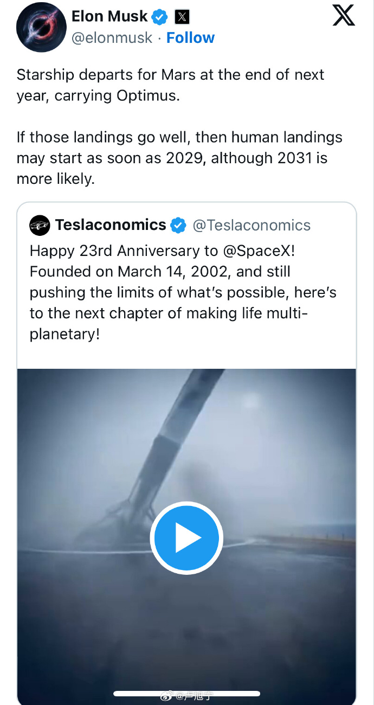Follow the elonmusk account
374x705 pixels.
point(190,38)
